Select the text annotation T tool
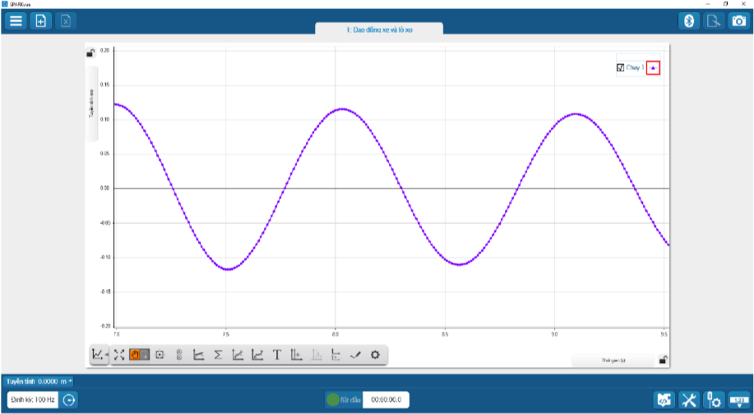This screenshot has width=754, height=414. [277, 355]
